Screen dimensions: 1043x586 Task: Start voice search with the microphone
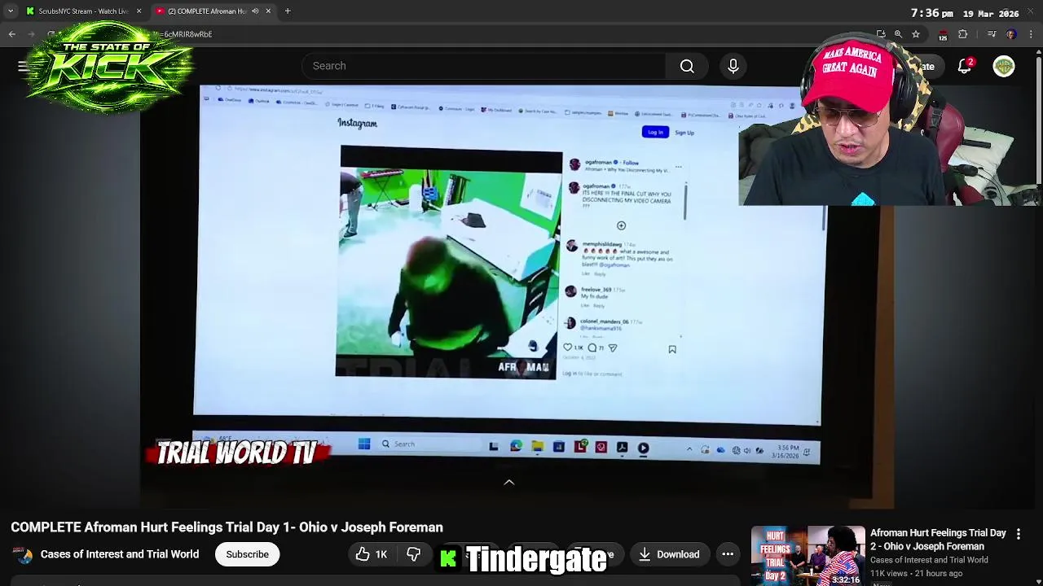tap(733, 66)
